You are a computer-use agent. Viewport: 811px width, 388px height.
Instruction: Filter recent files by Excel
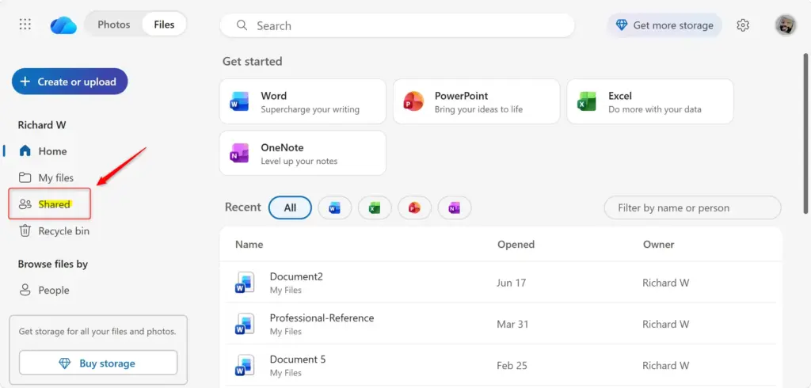coord(375,207)
